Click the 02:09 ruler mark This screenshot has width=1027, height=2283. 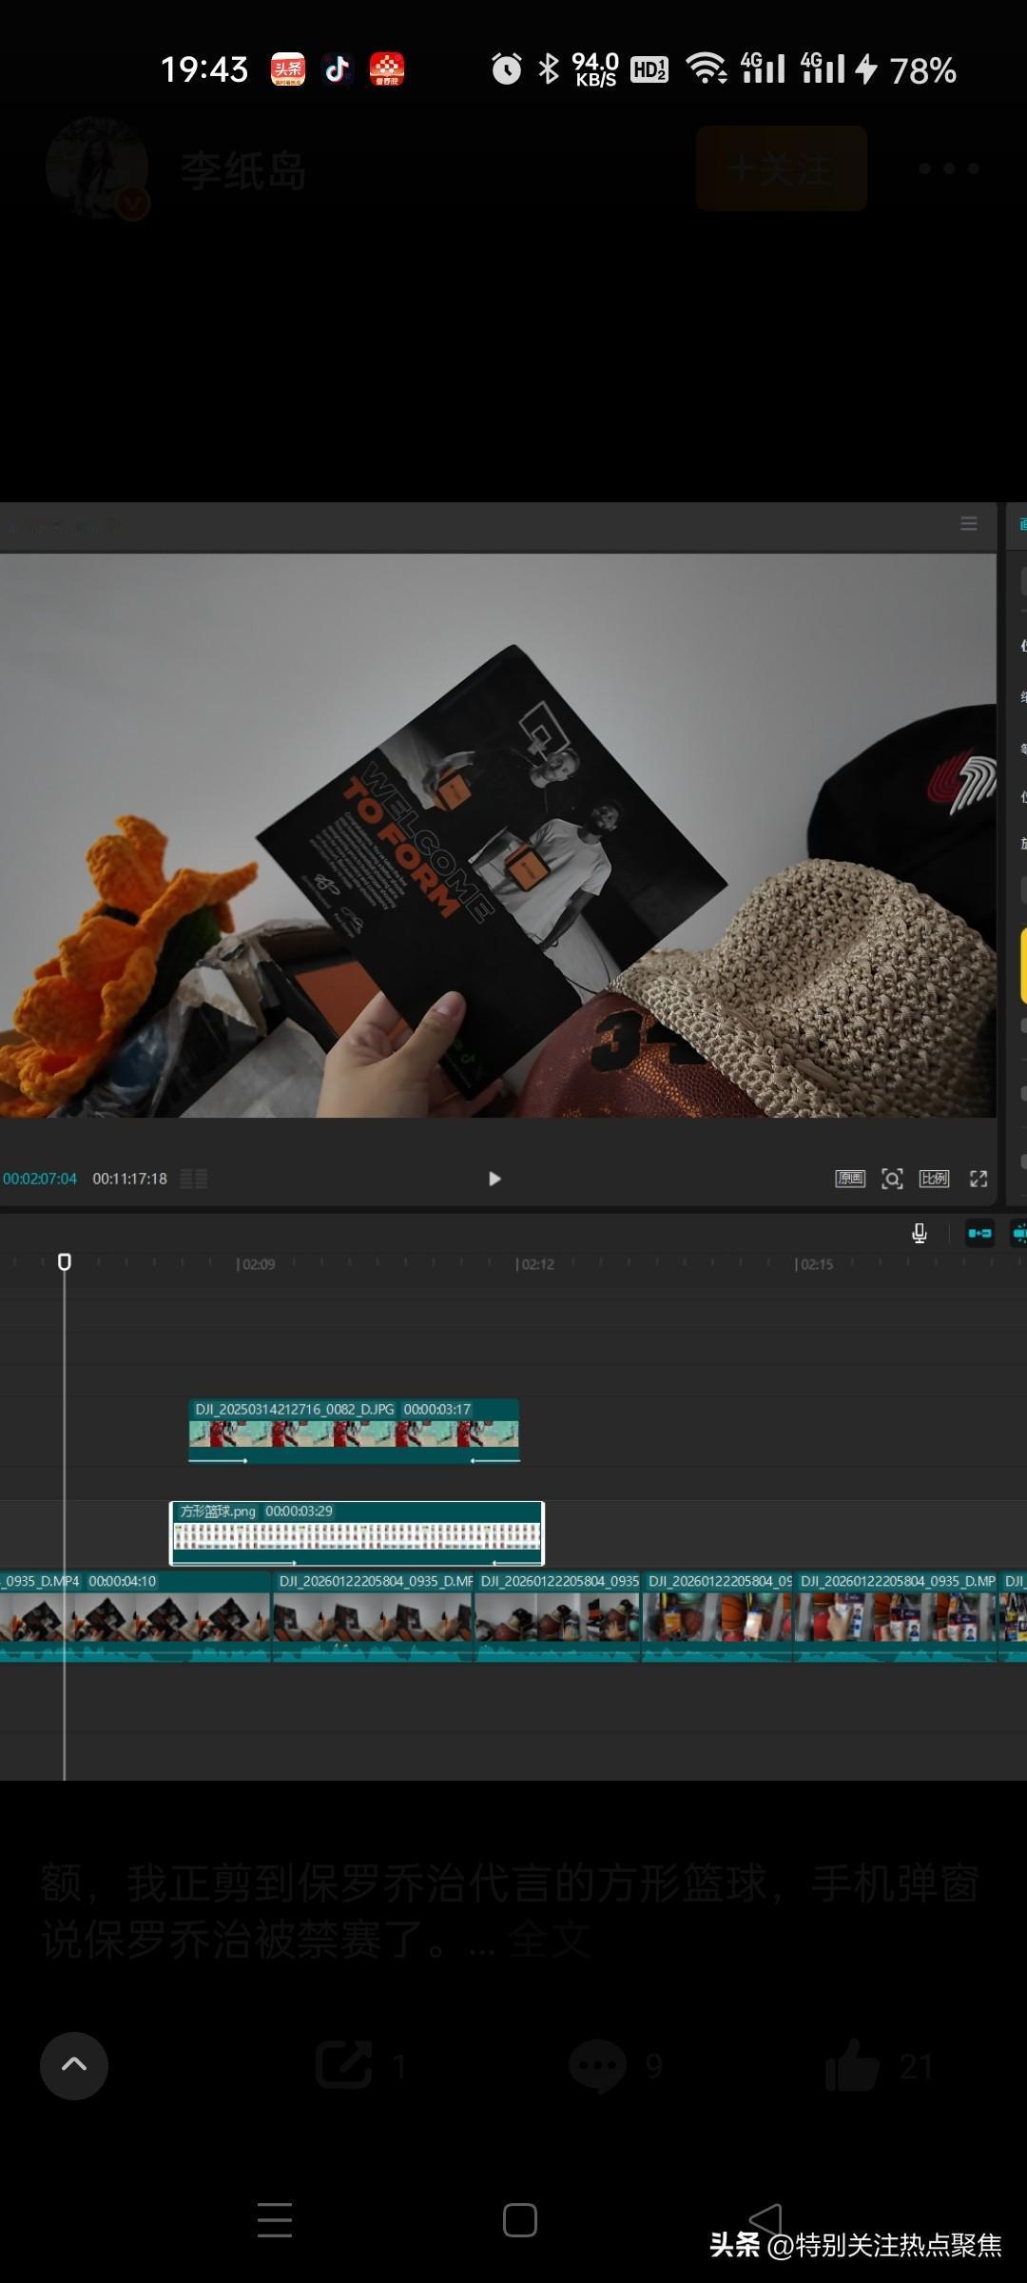coord(256,1264)
